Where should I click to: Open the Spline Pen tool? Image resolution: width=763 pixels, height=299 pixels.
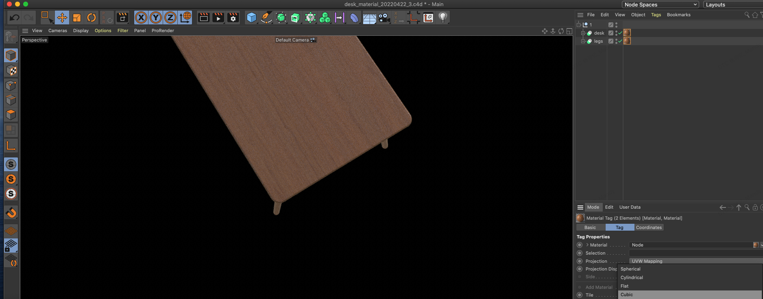pyautogui.click(x=266, y=17)
